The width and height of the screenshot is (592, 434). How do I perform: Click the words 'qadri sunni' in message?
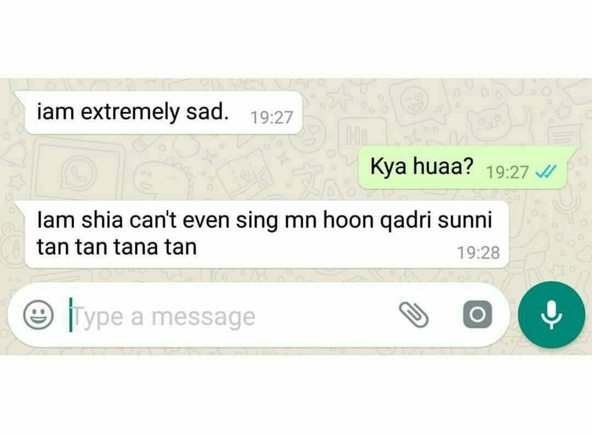coord(436,220)
